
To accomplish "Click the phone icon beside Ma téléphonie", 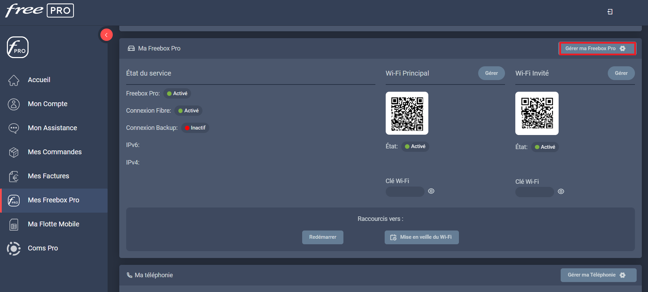I will click(x=130, y=275).
